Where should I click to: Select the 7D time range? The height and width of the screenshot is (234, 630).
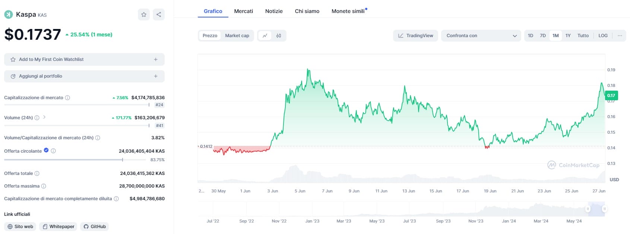pos(543,36)
